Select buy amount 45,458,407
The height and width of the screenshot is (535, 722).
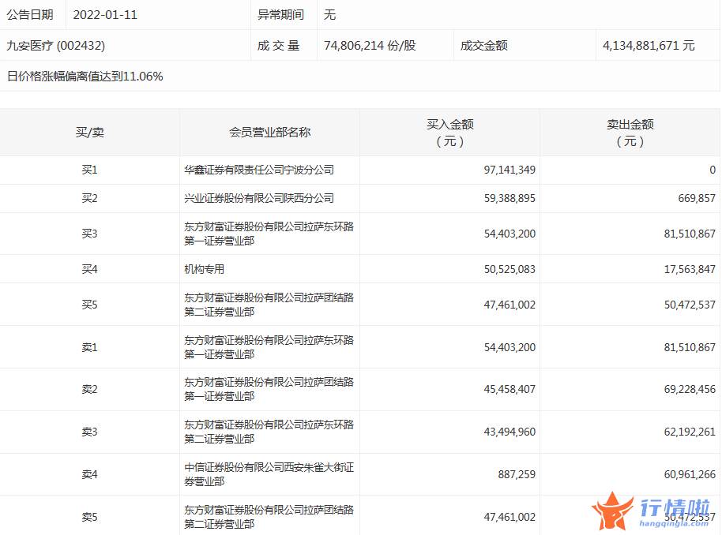pyautogui.click(x=510, y=389)
